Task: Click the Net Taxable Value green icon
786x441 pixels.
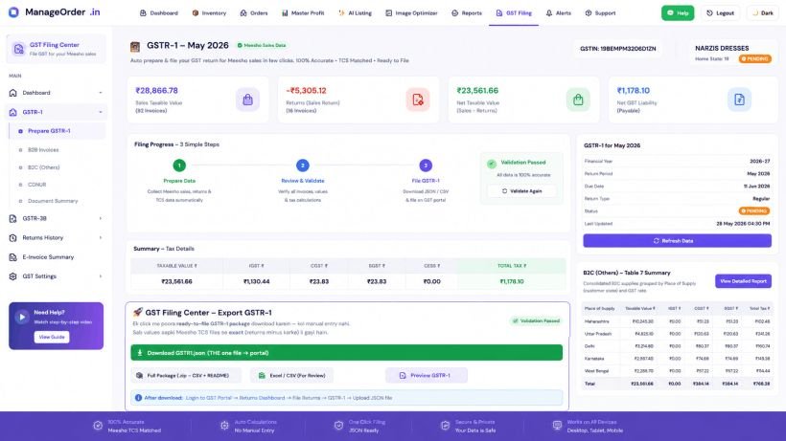Action: (x=578, y=99)
